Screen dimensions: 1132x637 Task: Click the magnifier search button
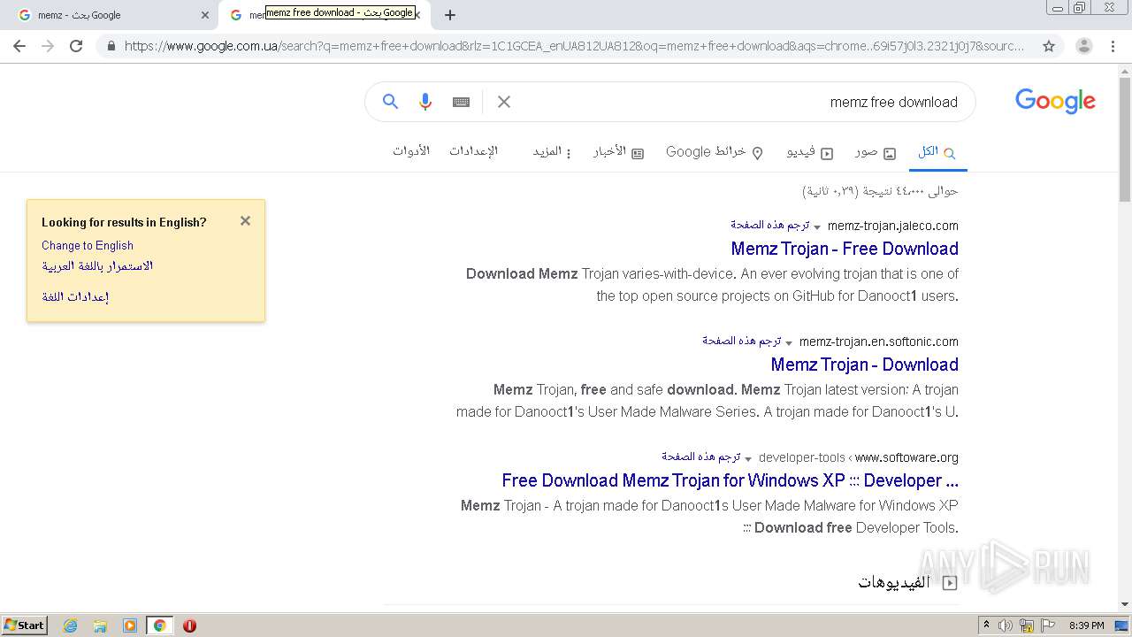tap(390, 102)
